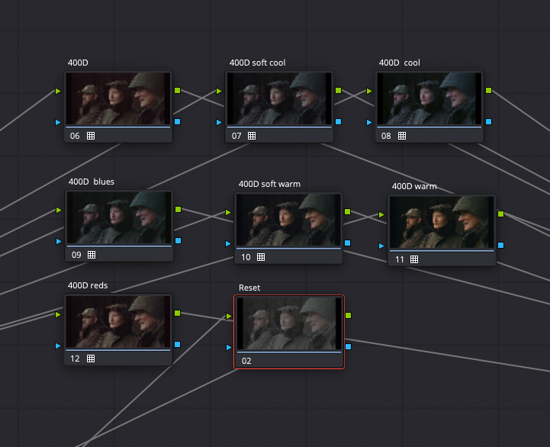550x447 pixels.
Task: Click blue key output of 400D warm node
Action: click(x=500, y=245)
